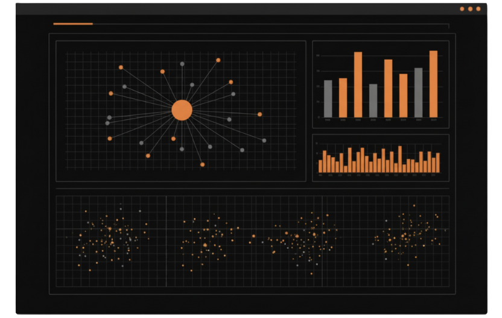Click the top-left orange node of network graph

pos(121,67)
